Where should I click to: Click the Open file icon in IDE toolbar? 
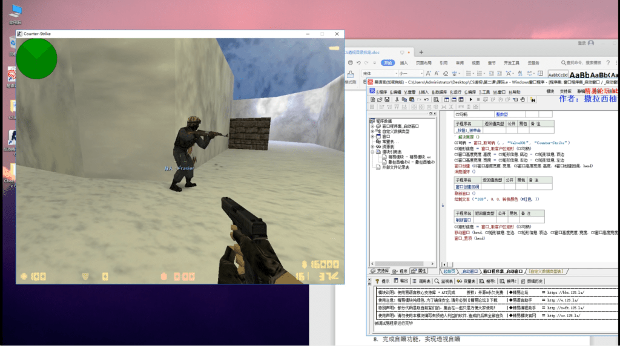tap(380, 99)
